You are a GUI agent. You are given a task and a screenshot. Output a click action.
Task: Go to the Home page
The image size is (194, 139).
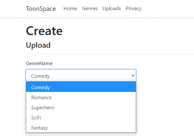click(x=70, y=9)
